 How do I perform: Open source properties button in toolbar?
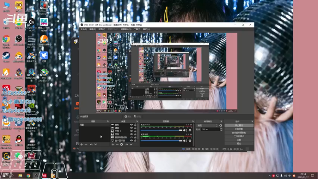[x=128, y=117]
